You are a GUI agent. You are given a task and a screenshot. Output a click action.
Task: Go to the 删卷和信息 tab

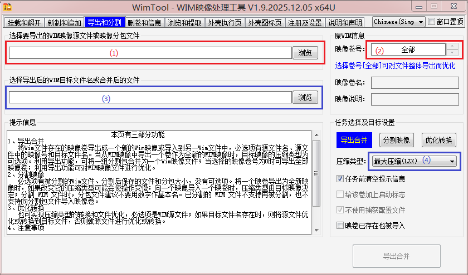144,23
